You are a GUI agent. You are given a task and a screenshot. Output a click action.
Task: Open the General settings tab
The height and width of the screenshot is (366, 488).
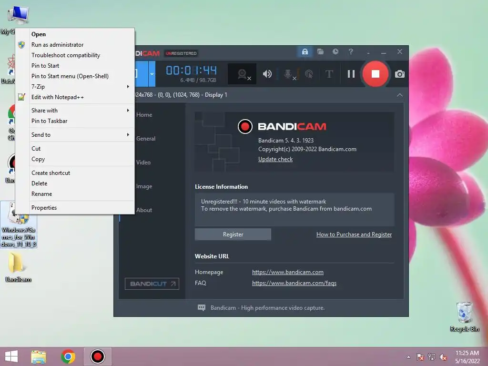coord(146,139)
